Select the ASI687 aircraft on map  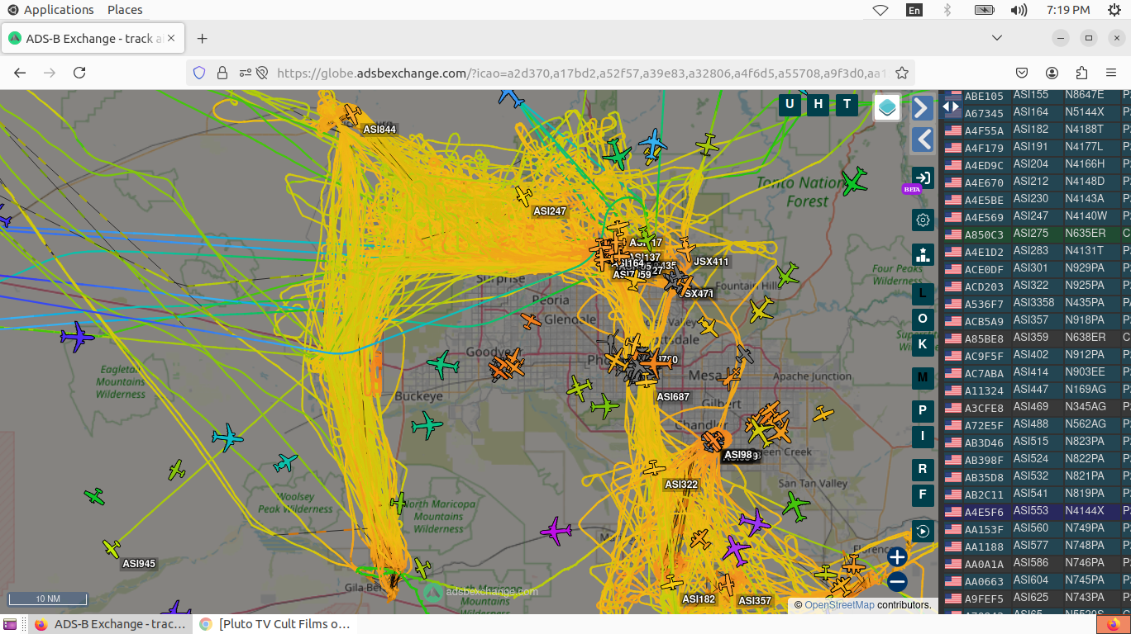(646, 380)
